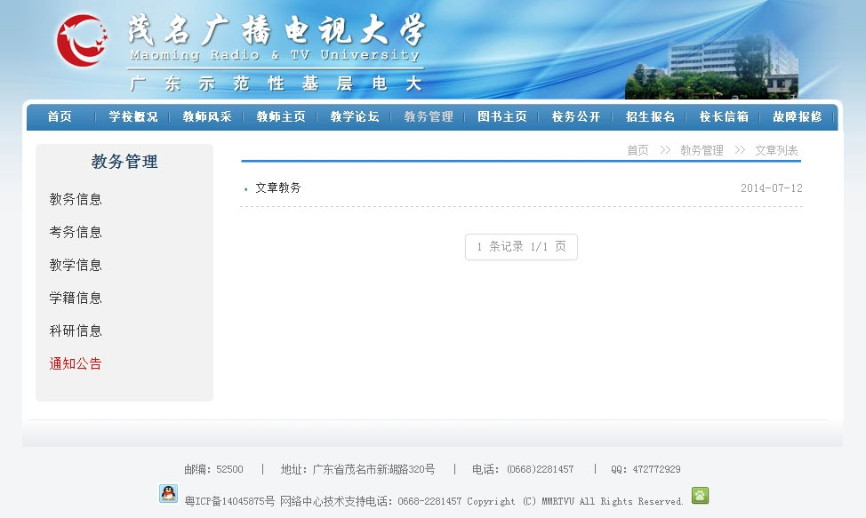Viewport: 866px width, 518px height.
Task: Click the 茂名广播电视大学 banner title
Action: point(277,30)
